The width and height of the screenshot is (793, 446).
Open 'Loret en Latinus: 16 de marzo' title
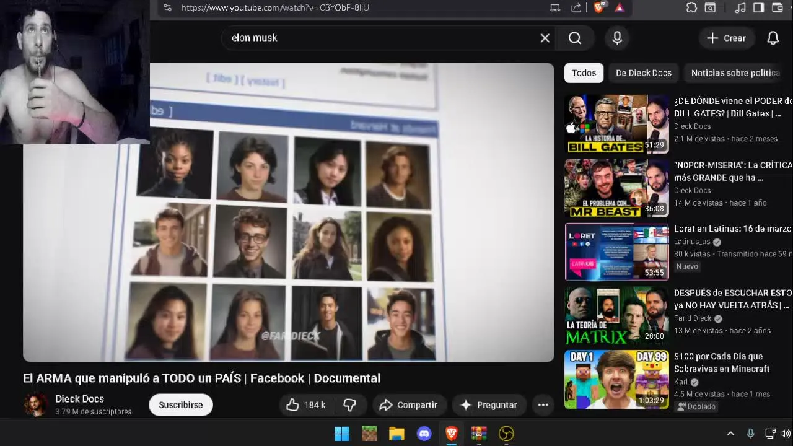click(x=733, y=229)
